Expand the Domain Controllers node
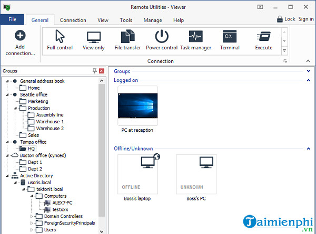 pyautogui.click(x=32, y=216)
